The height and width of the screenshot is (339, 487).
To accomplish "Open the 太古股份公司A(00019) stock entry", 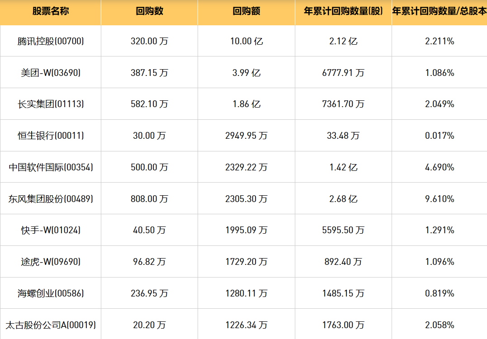I will click(x=51, y=325).
